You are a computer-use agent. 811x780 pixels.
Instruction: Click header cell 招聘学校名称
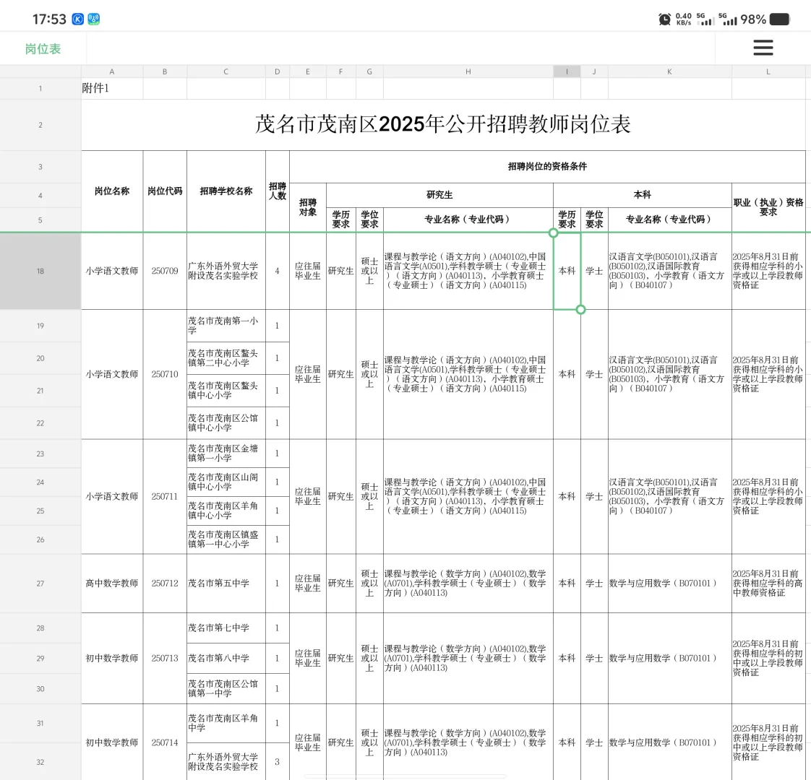(226, 191)
